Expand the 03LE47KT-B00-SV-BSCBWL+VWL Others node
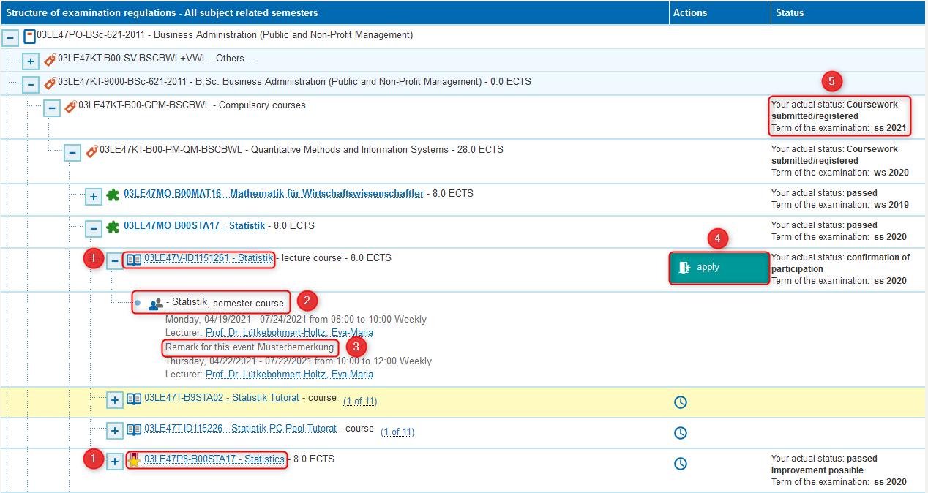The height and width of the screenshot is (493, 928). pyautogui.click(x=31, y=61)
